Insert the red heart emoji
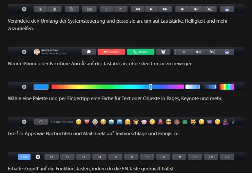This screenshot has height=173, width=252. (87, 122)
